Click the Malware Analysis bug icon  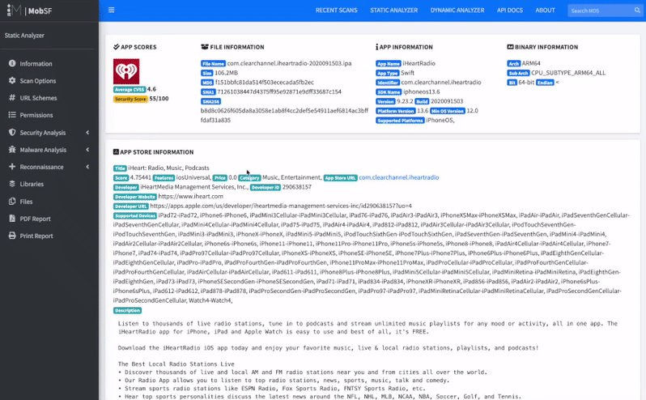coord(12,150)
